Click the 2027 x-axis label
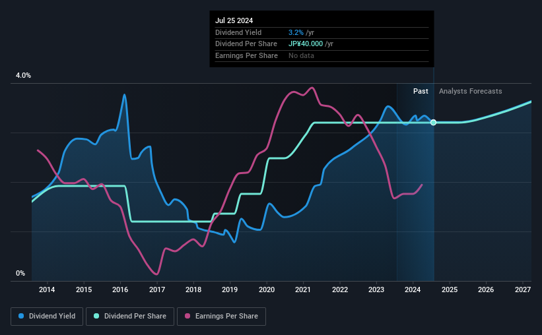The image size is (542, 335). pyautogui.click(x=523, y=289)
